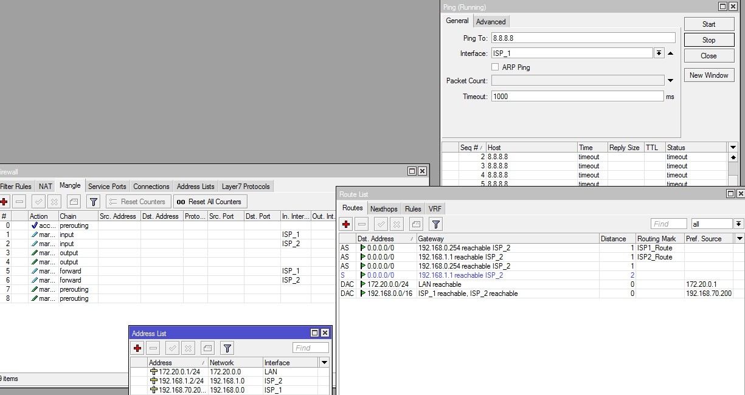Viewport: 745px width, 395px height.
Task: Switch to the Nexthops tab in Route List
Action: coord(384,208)
